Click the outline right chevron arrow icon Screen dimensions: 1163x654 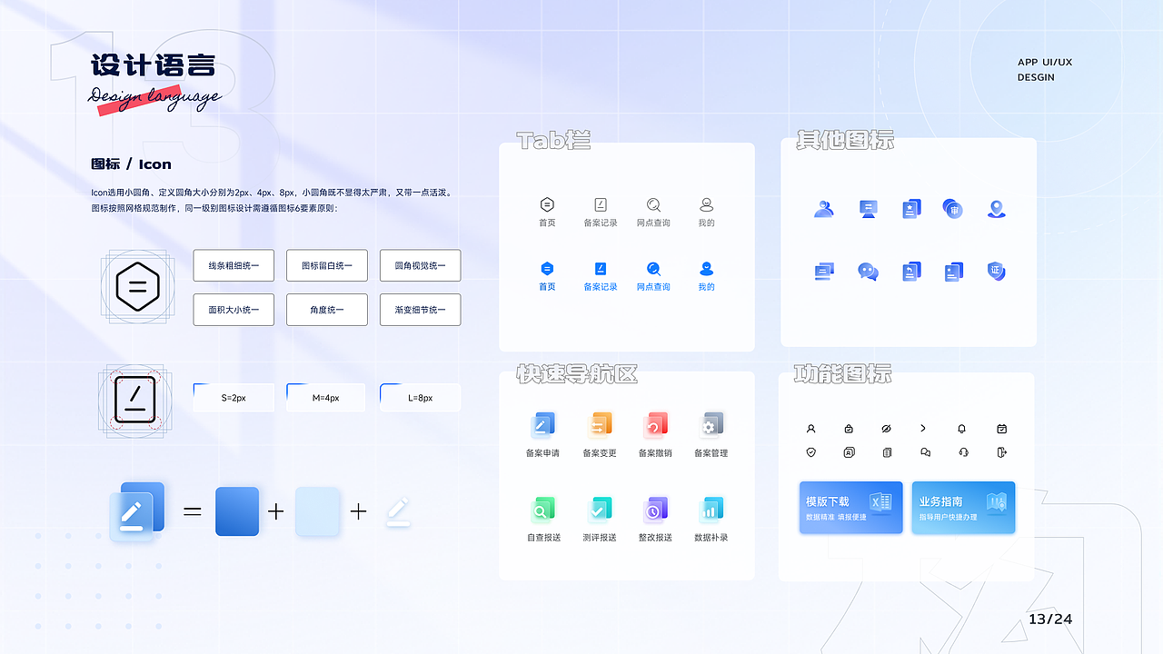pyautogui.click(x=923, y=429)
